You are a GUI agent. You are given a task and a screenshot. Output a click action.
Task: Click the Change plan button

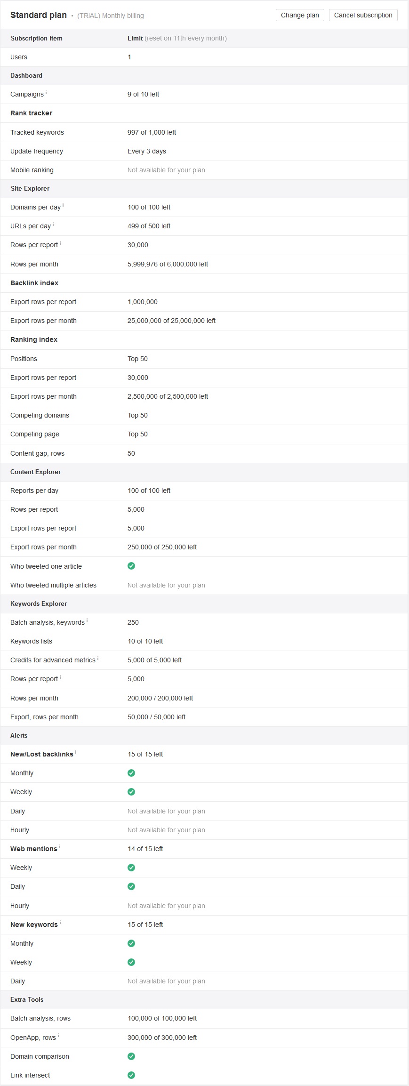300,15
